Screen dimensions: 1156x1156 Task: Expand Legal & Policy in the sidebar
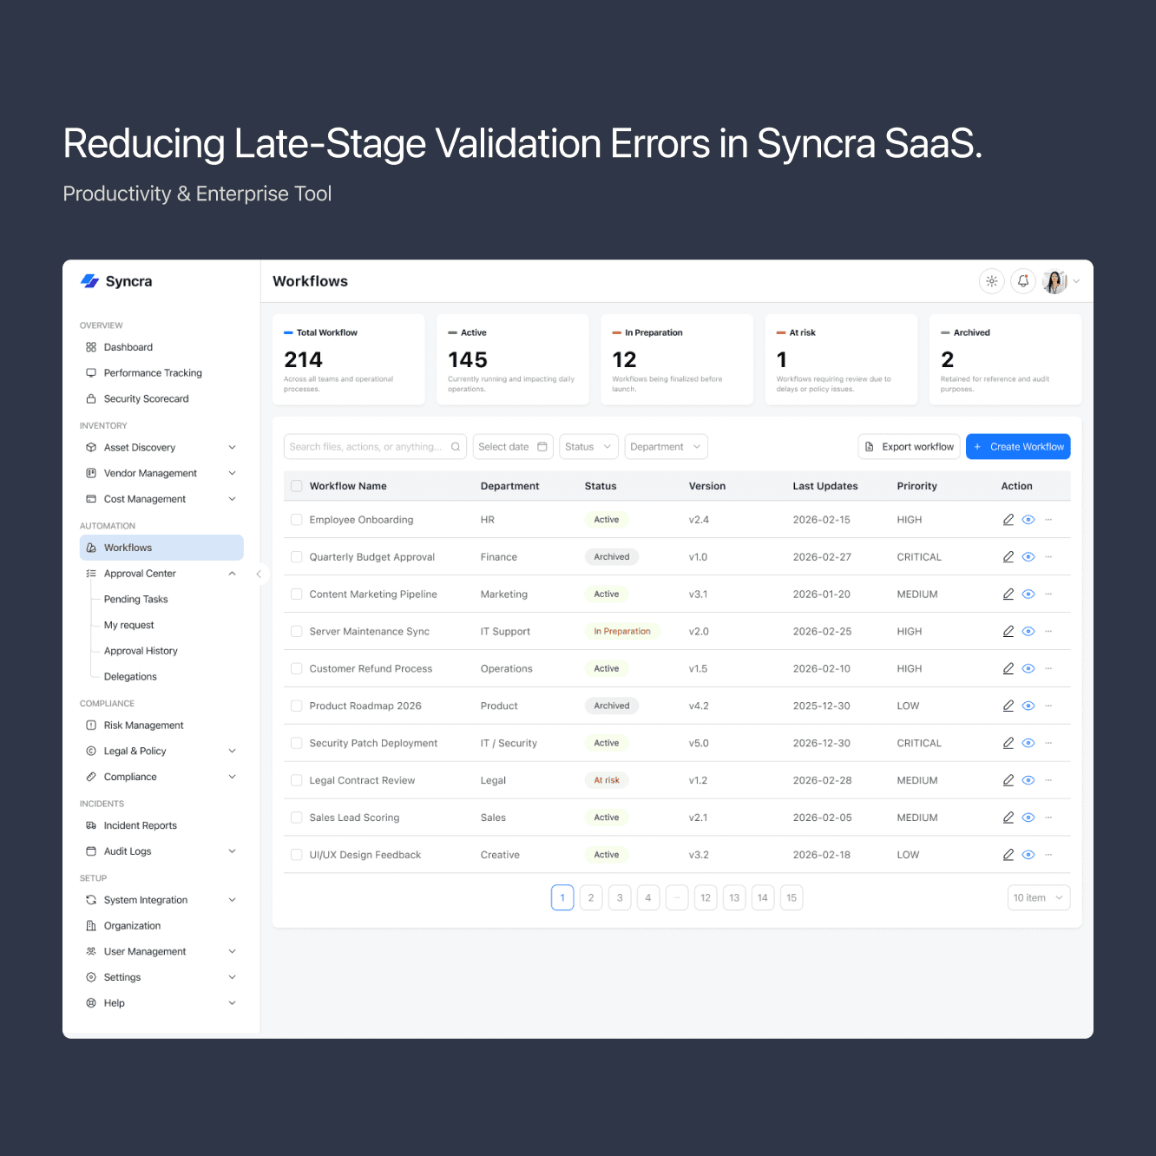[232, 752]
